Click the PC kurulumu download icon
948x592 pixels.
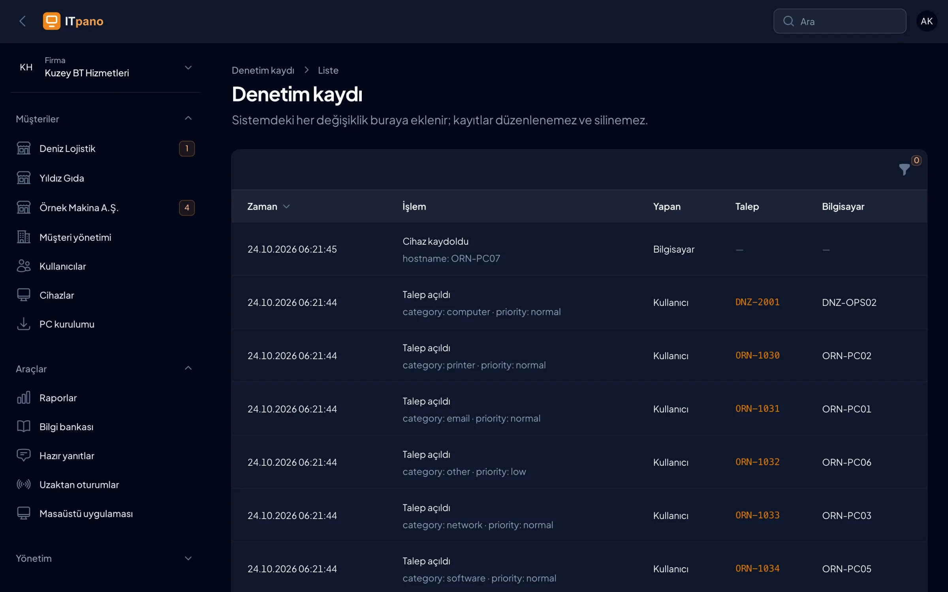coord(23,324)
